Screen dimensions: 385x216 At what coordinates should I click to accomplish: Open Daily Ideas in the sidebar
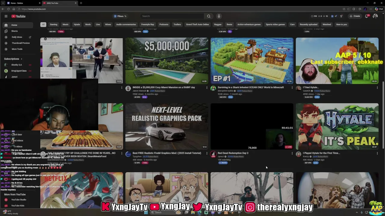(x=17, y=37)
